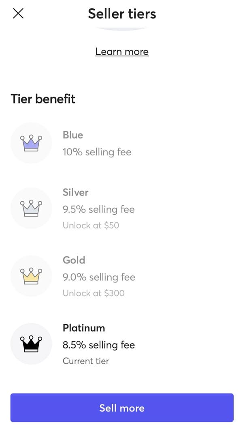Tap the Current tier label
The width and height of the screenshot is (243, 439).
tap(86, 361)
